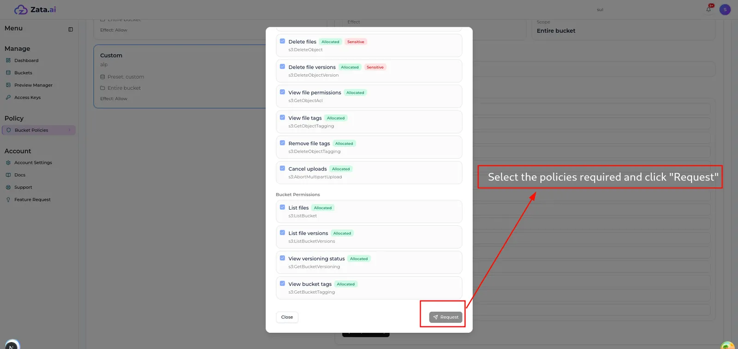738x349 pixels.
Task: Toggle the List file versions checkbox
Action: tap(282, 233)
